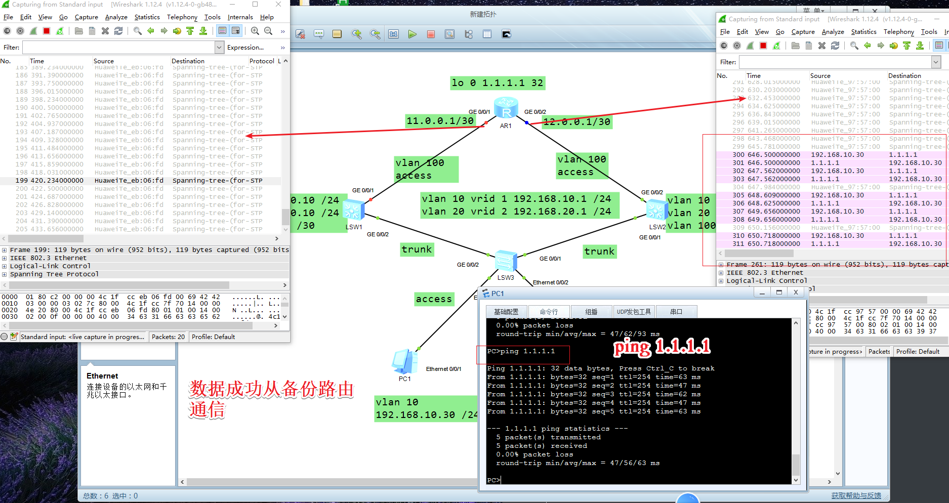This screenshot has width=949, height=503.
Task: Jump to last packet in left Wireshark
Action: pos(203,31)
